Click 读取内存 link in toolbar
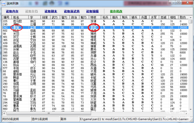The width and height of the screenshot is (194, 123). click(12, 11)
